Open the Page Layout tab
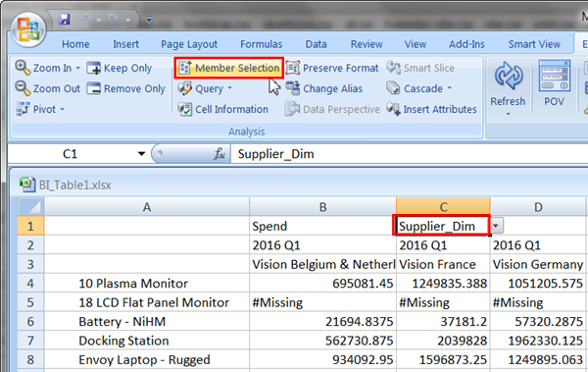The image size is (588, 372). click(189, 44)
